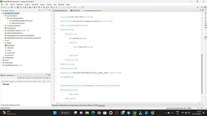This screenshot has width=207, height=116.
Task: Click the console icon in Boot Dashboard toolbar
Action: [36, 78]
